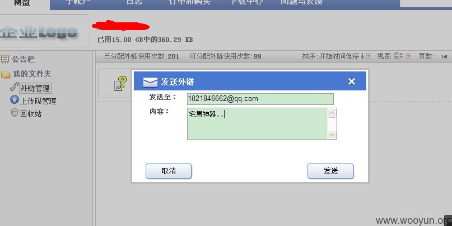Open the 视图 view mode dropdown arrow
The width and height of the screenshot is (452, 226).
[408, 56]
